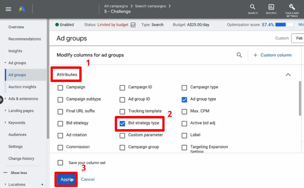The width and height of the screenshot is (304, 188).
Task: Check Save your column set
Action: [x=60, y=163]
